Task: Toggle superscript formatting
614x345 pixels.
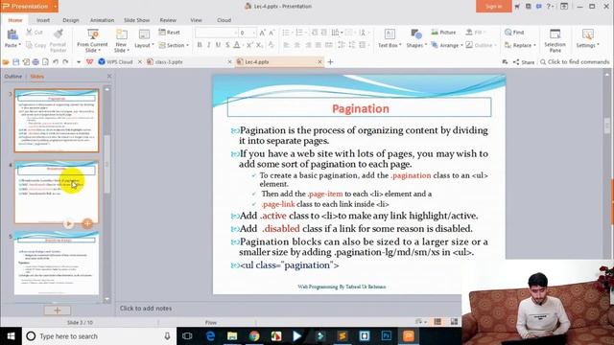Action: tap(249, 45)
